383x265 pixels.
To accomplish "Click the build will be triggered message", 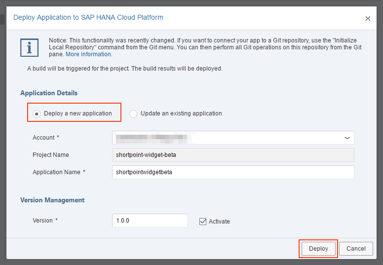I will [125, 69].
